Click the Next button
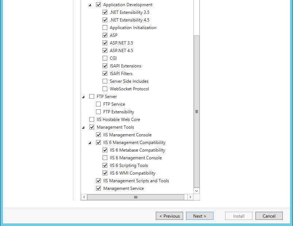Image resolution: width=293 pixels, height=226 pixels. click(200, 216)
